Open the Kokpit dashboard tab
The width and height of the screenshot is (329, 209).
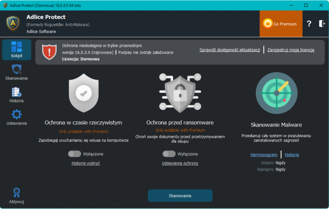click(17, 50)
